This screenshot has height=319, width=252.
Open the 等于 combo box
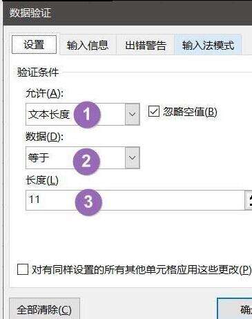[x=83, y=158]
